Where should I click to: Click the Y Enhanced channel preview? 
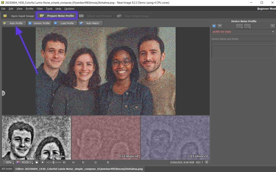point(36,138)
